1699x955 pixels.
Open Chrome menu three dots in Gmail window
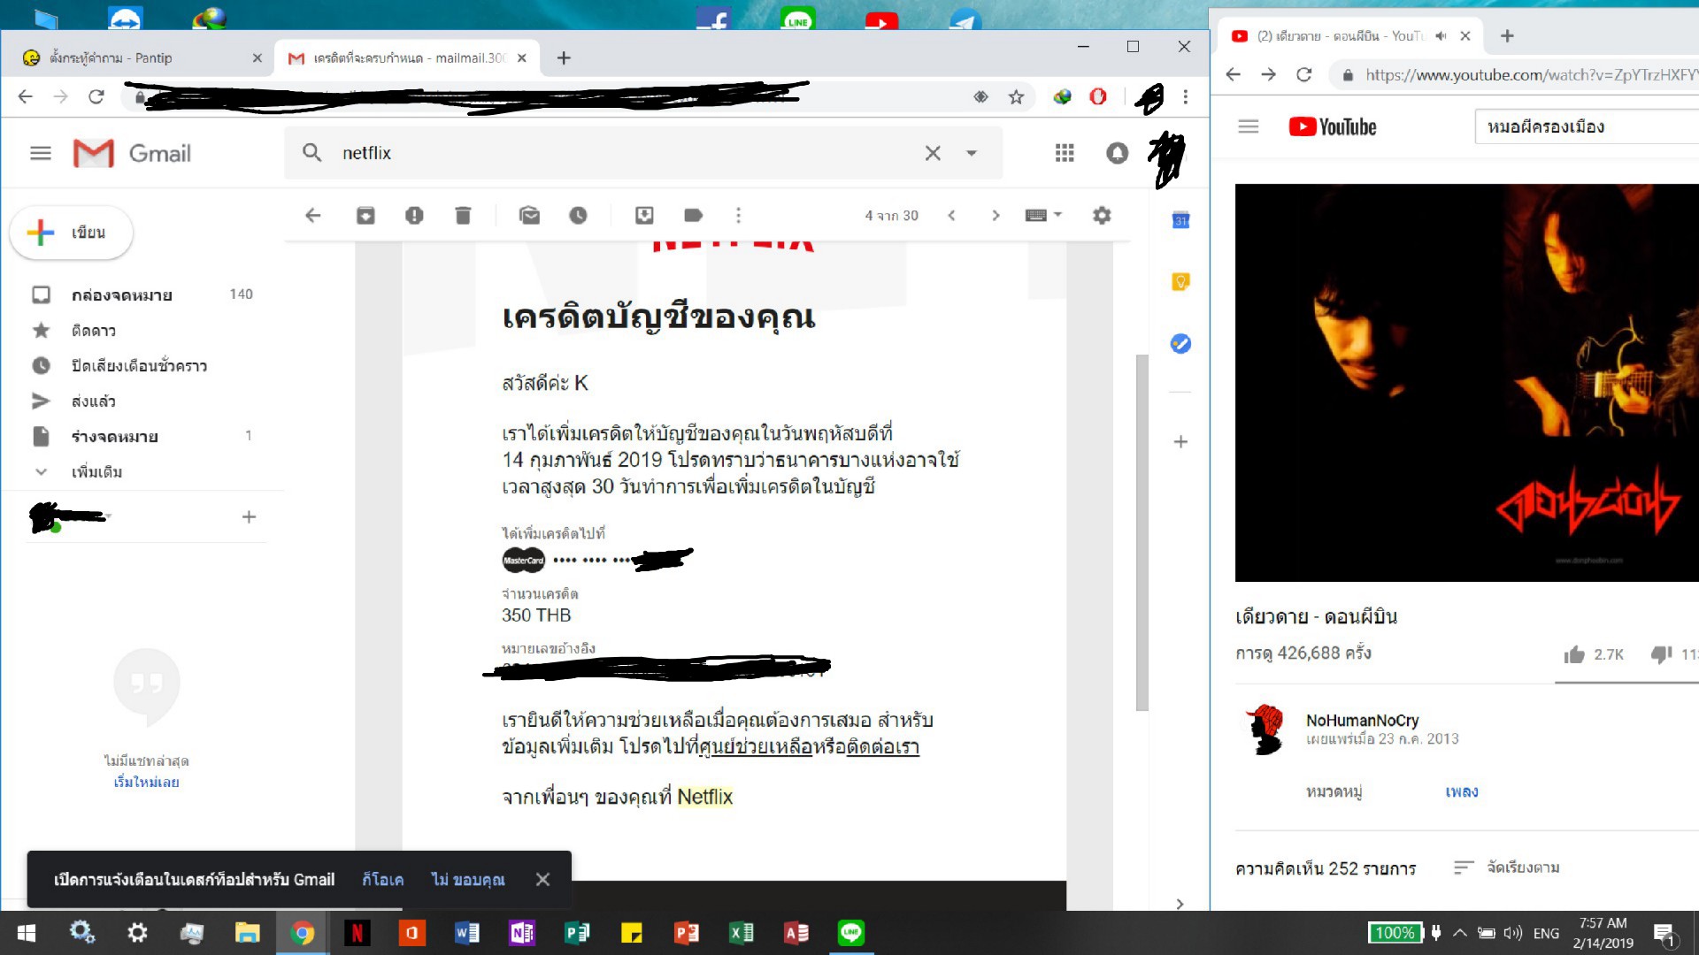[1186, 96]
